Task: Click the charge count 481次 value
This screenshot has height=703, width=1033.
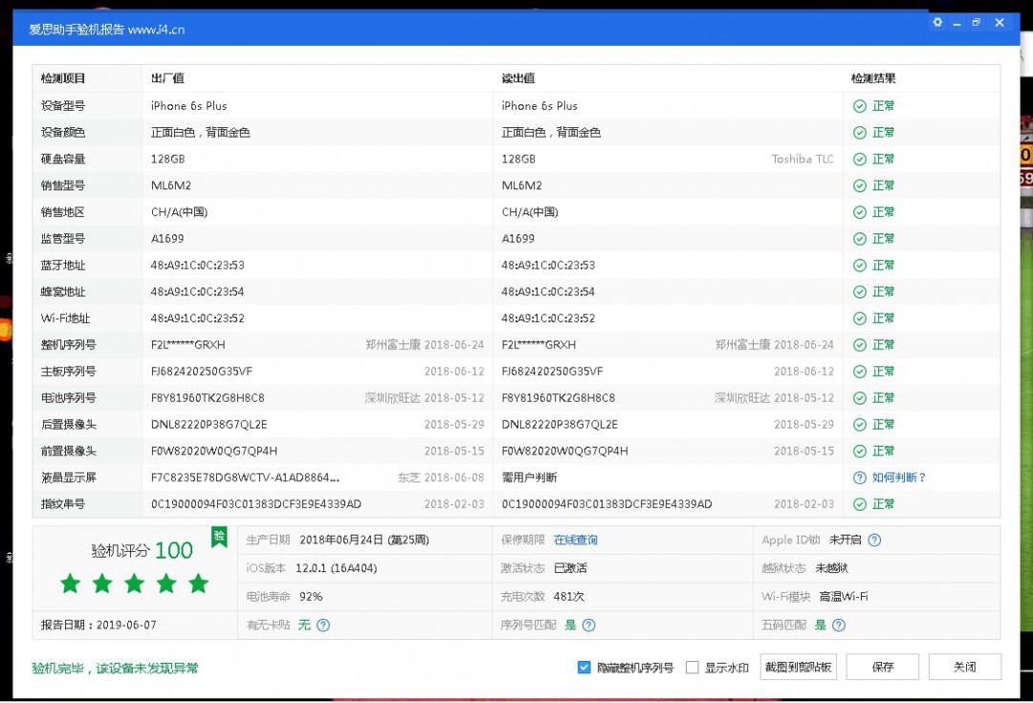Action: [568, 596]
